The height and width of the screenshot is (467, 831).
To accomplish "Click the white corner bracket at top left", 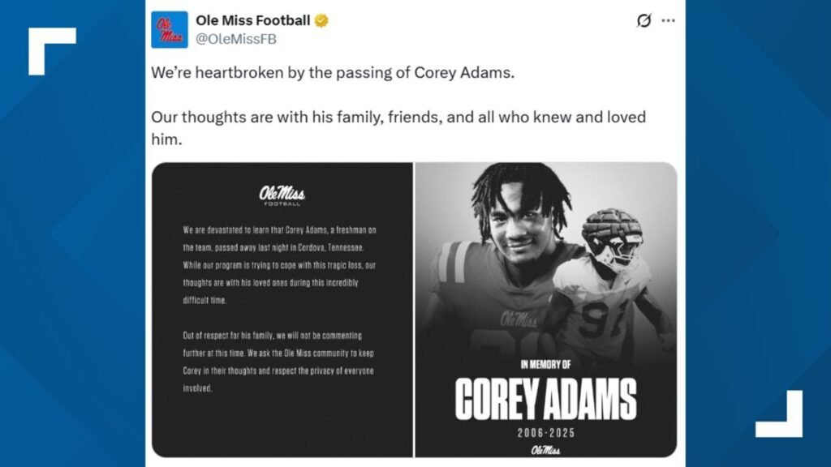I will coord(52,51).
